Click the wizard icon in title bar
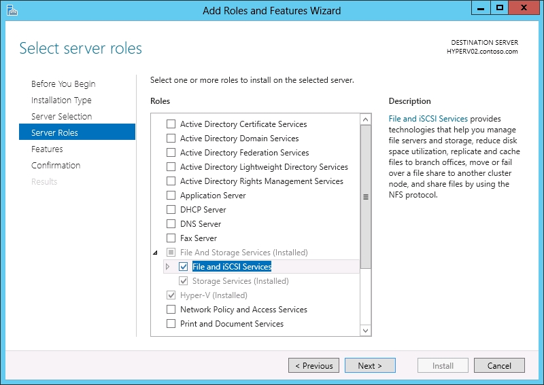 click(x=12, y=10)
